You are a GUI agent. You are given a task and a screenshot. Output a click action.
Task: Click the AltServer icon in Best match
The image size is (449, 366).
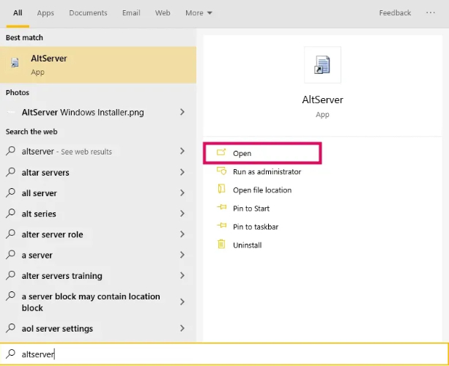click(x=15, y=64)
